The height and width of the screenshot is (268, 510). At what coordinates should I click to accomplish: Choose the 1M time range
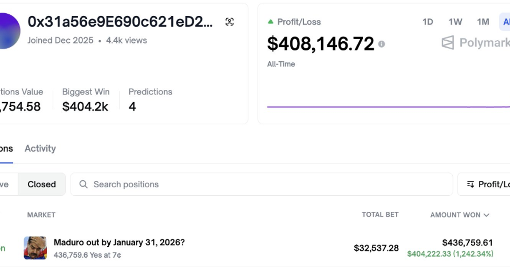tap(483, 22)
